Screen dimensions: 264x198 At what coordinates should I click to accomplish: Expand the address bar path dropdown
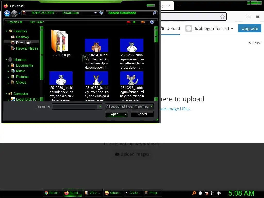coord(95,13)
